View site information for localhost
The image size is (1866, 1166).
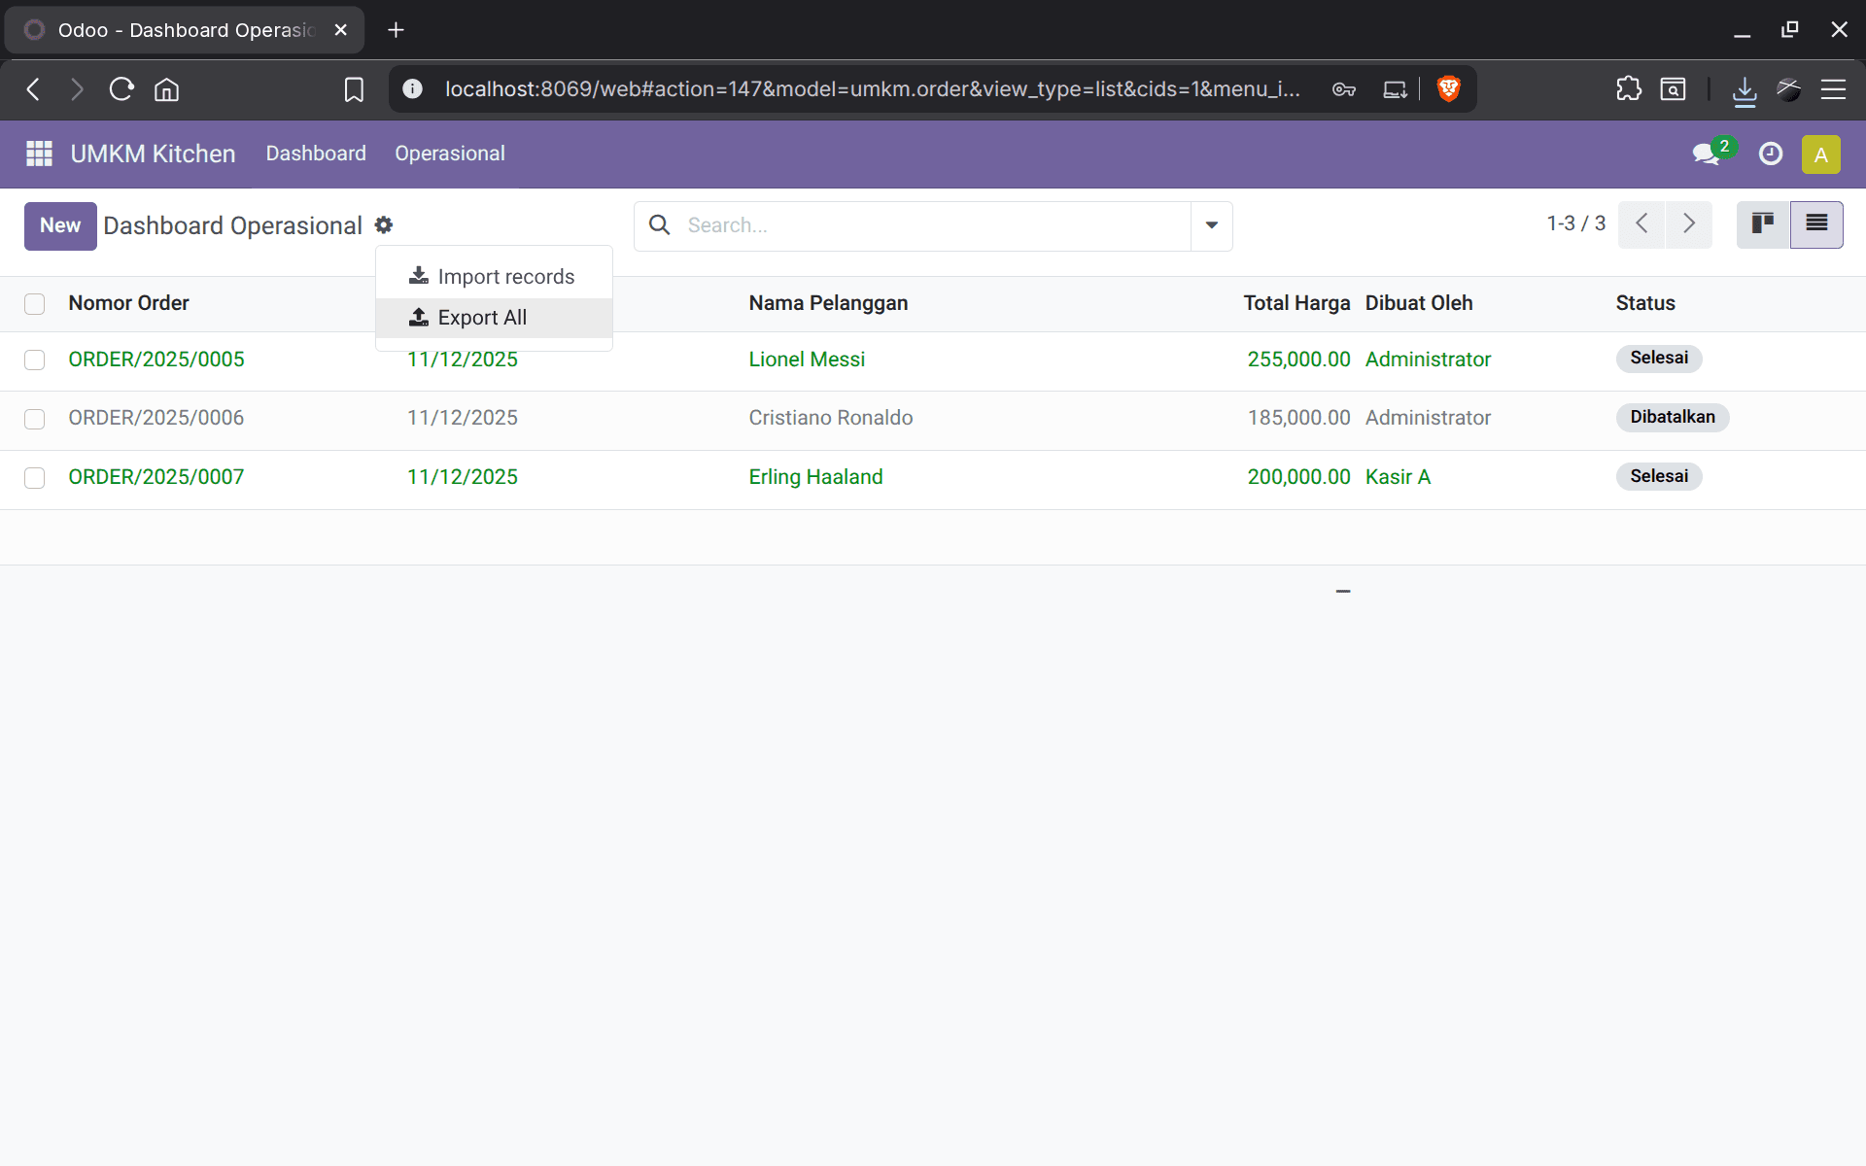pyautogui.click(x=412, y=89)
